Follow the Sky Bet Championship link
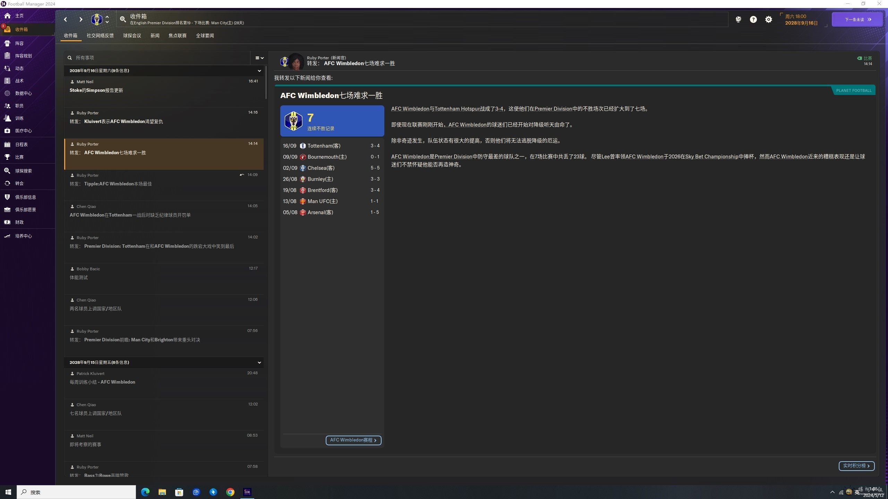This screenshot has width=888, height=499. tap(712, 157)
